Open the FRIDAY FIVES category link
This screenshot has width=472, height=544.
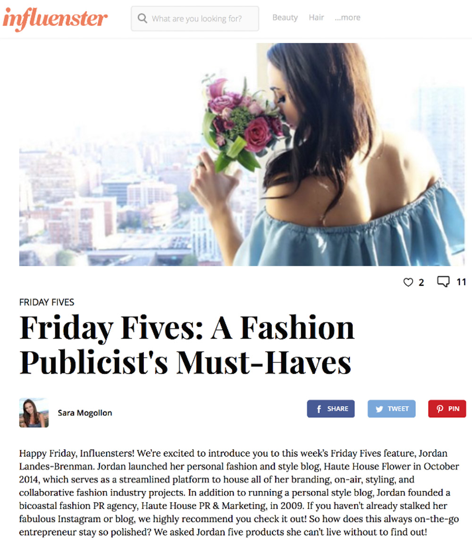click(47, 302)
